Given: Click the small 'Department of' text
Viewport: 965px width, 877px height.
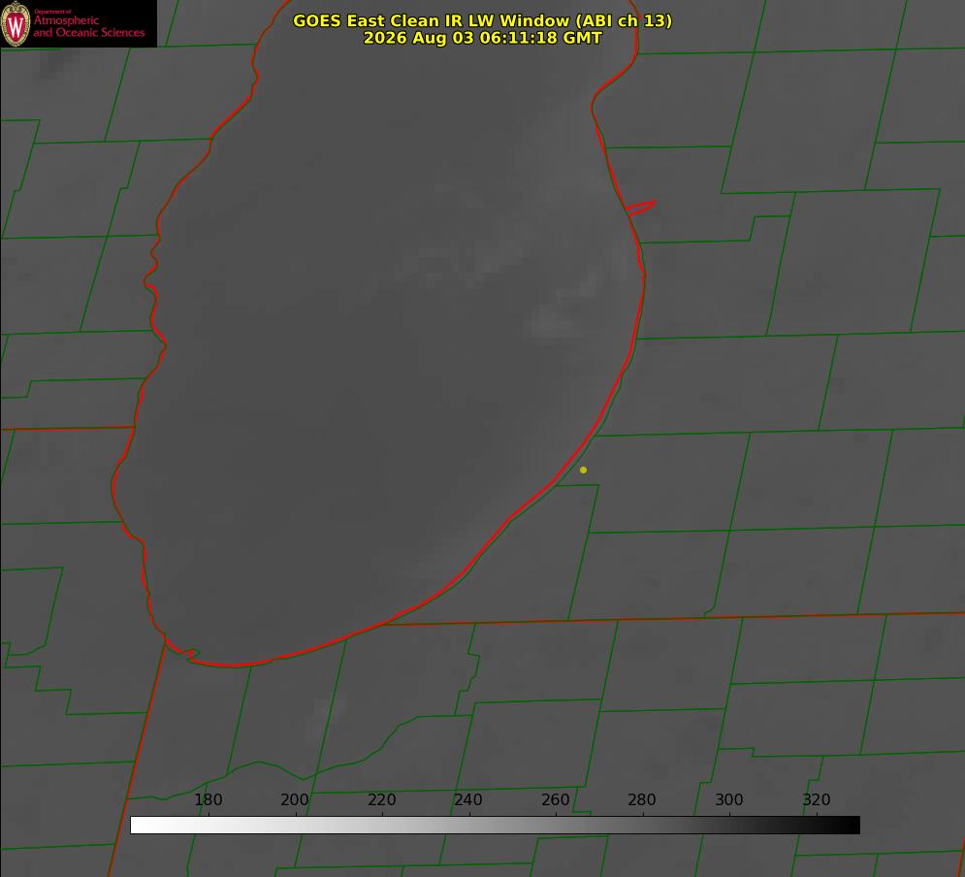Looking at the screenshot, I should tap(52, 12).
